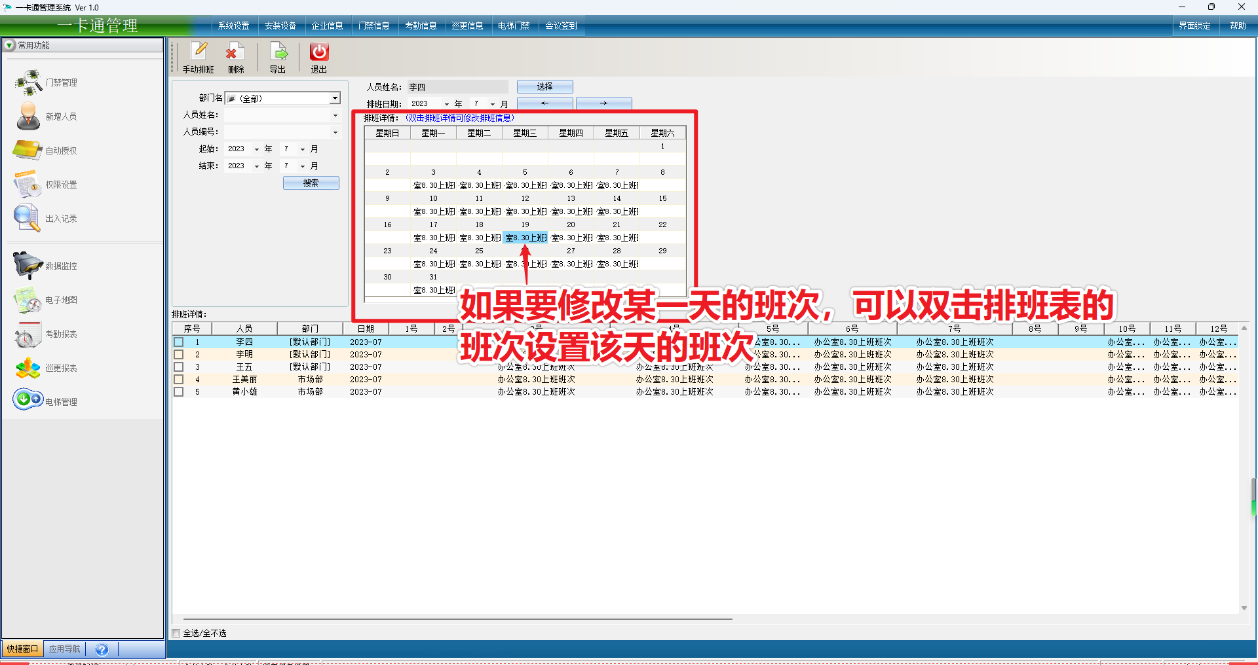The height and width of the screenshot is (665, 1258).
Task: Click the help question-mark icon in bottom bar
Action: pos(102,649)
